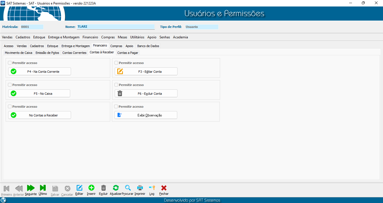The image size is (383, 203).
Task: Toggle Permitir acesso above F3 Editar Conta
Action: tap(116, 63)
